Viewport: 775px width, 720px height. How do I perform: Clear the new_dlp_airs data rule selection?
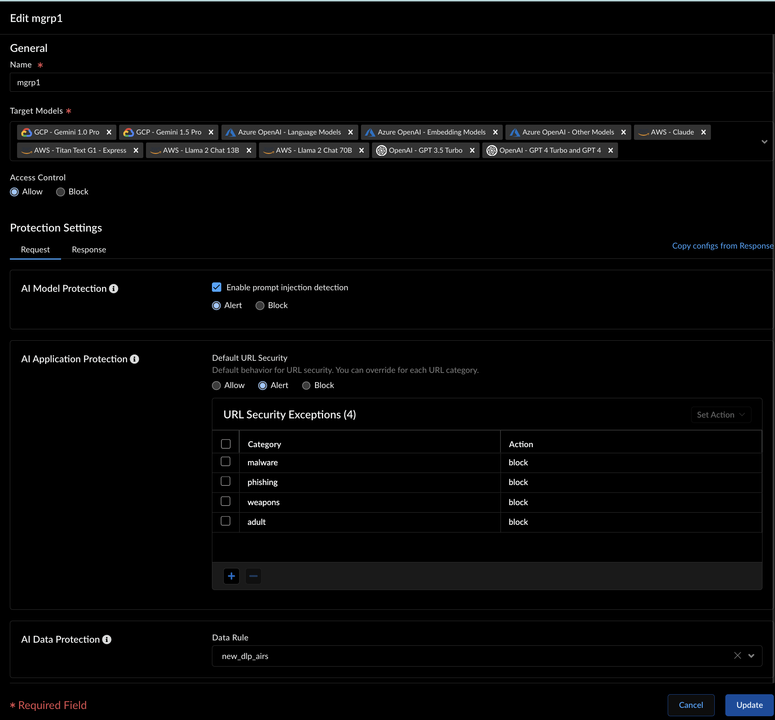coord(737,656)
